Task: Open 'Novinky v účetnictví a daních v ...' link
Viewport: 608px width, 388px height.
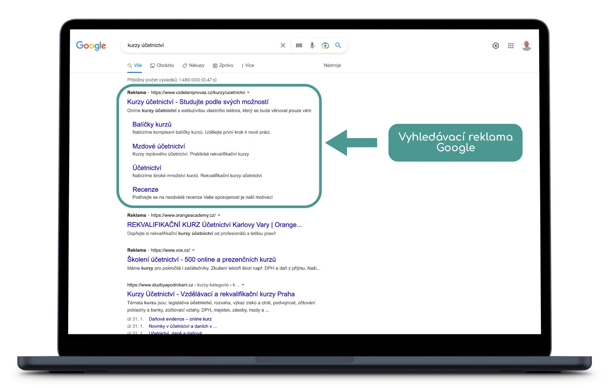Action: click(x=183, y=326)
